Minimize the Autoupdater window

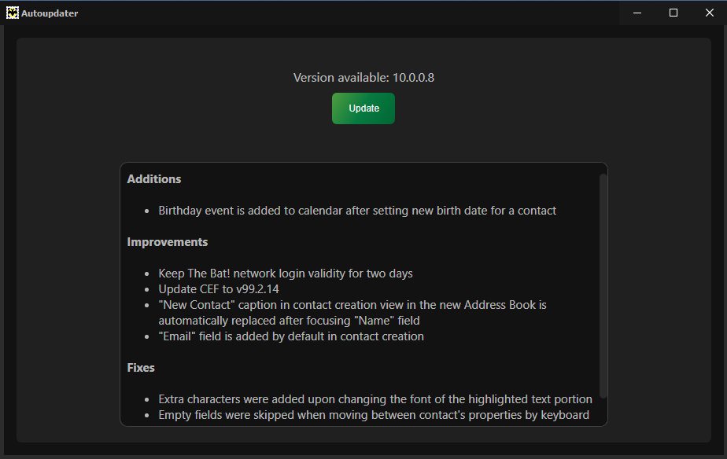[x=637, y=13]
